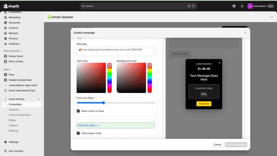Open the Flow app icon in sidebar

5,75
